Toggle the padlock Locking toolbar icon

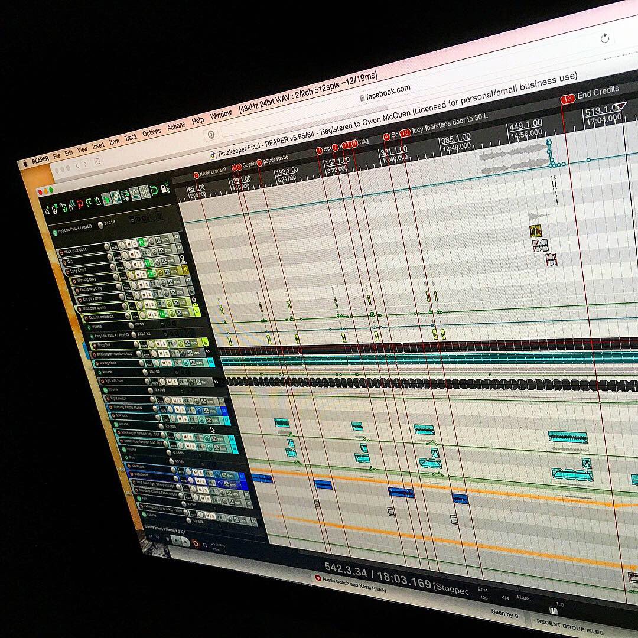pos(165,188)
